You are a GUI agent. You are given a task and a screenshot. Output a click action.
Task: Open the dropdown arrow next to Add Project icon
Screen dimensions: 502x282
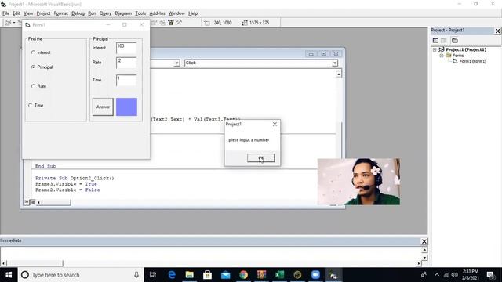pos(14,23)
